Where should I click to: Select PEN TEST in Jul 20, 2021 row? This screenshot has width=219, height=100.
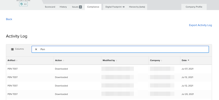pyautogui.click(x=13, y=94)
